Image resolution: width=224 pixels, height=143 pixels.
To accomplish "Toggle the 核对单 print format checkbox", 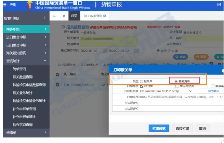I will [142, 86].
